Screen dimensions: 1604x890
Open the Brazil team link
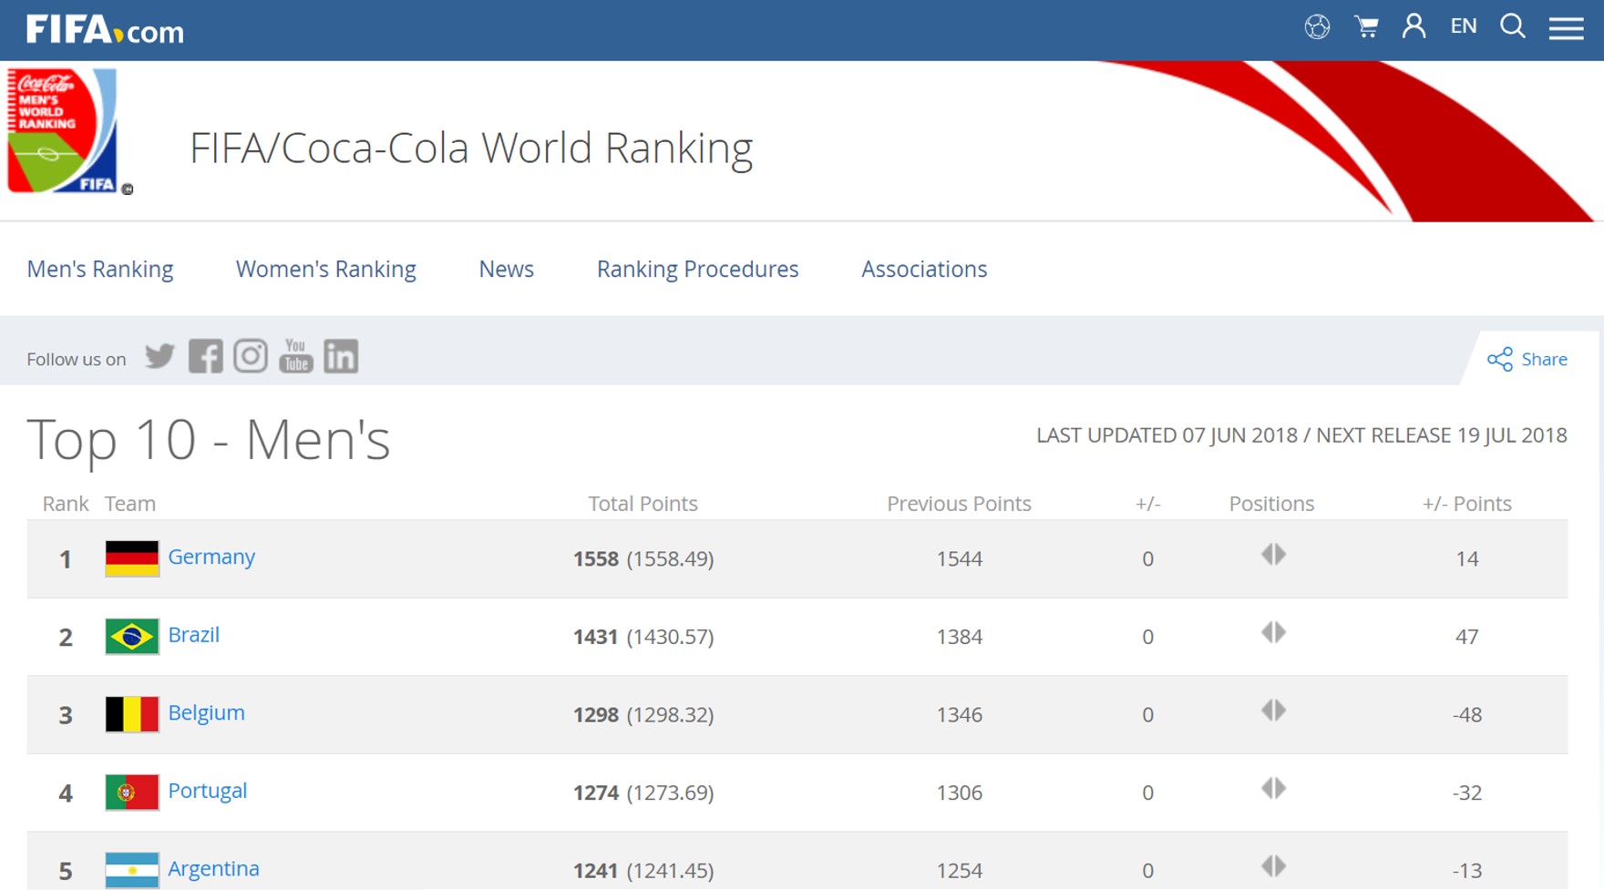193,635
